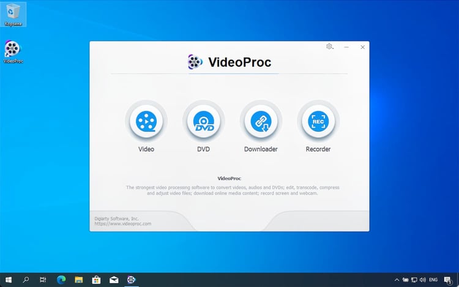Launch the Downloader module
459x287 pixels.
(261, 121)
